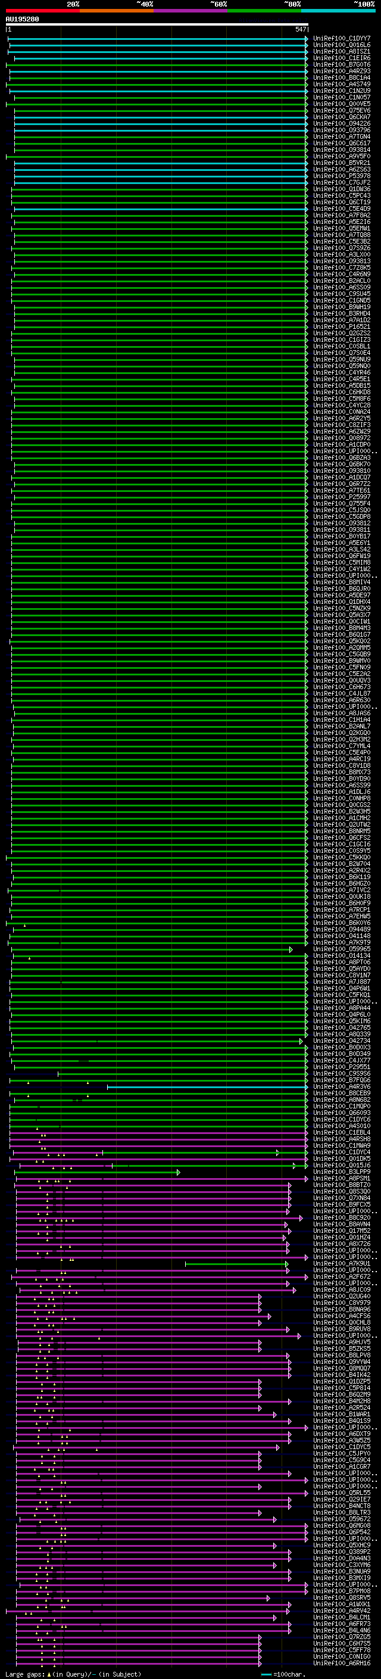The width and height of the screenshot is (381, 1679).
Task: Select label UniRef100_B3LPP9
Action: 342,1172
